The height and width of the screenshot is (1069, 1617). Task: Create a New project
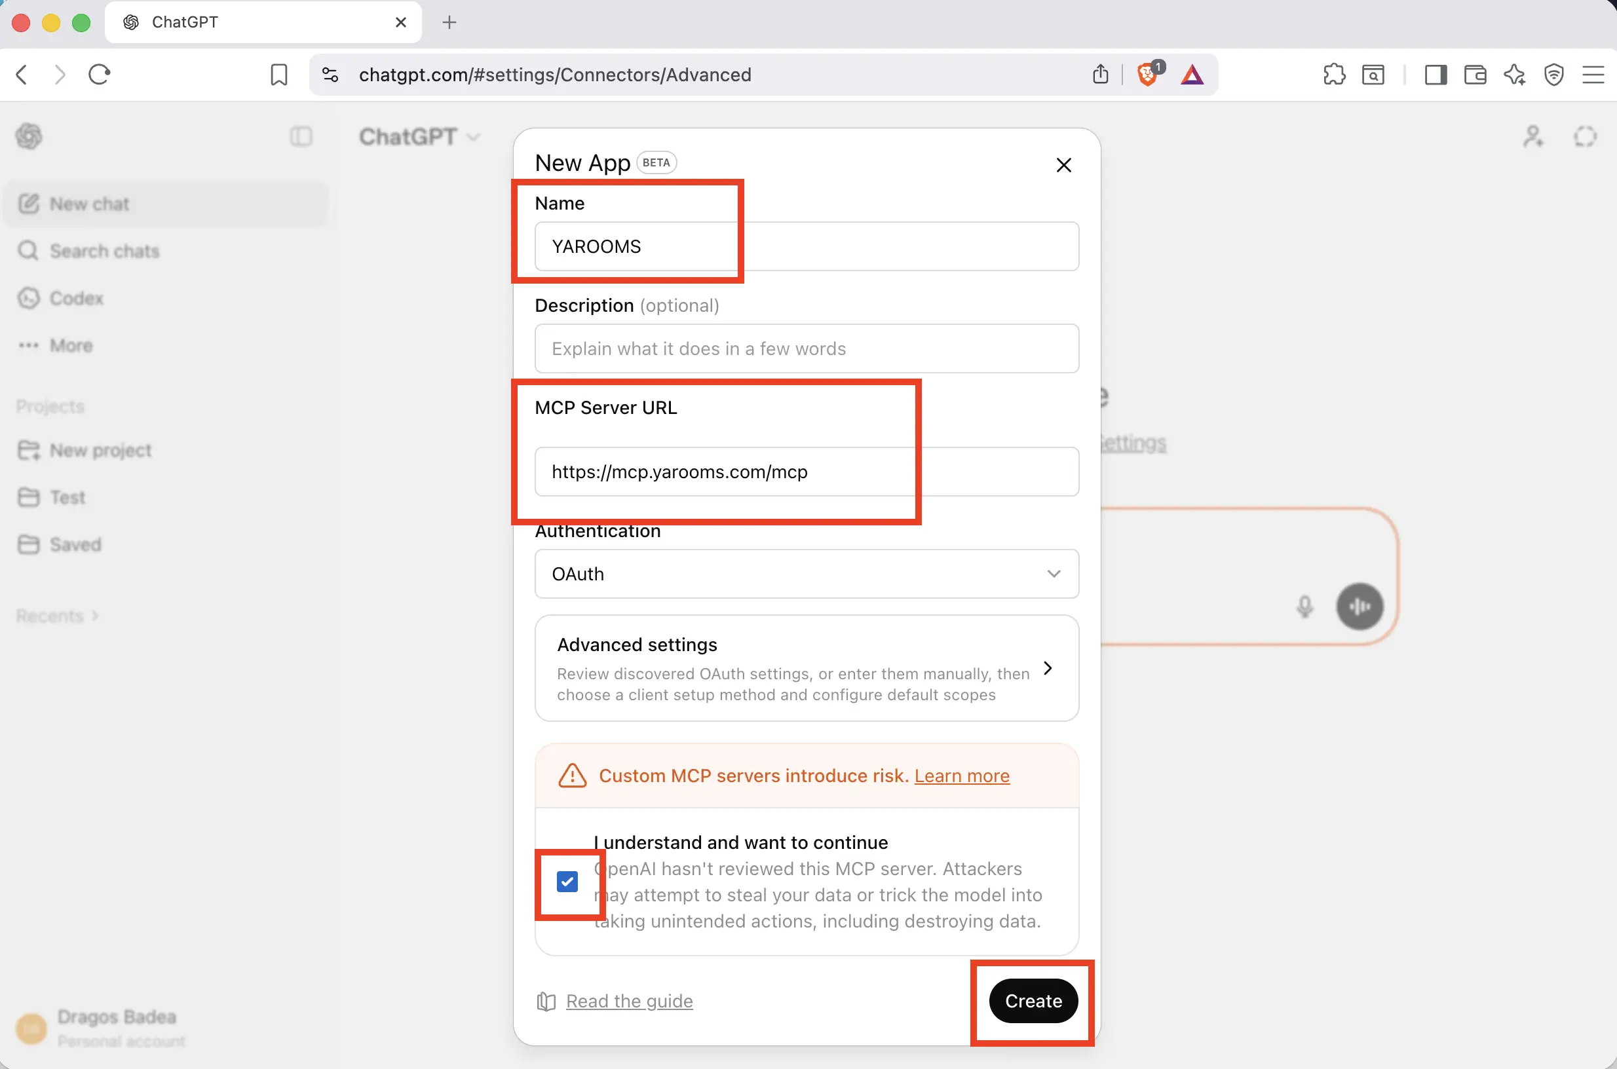point(100,450)
